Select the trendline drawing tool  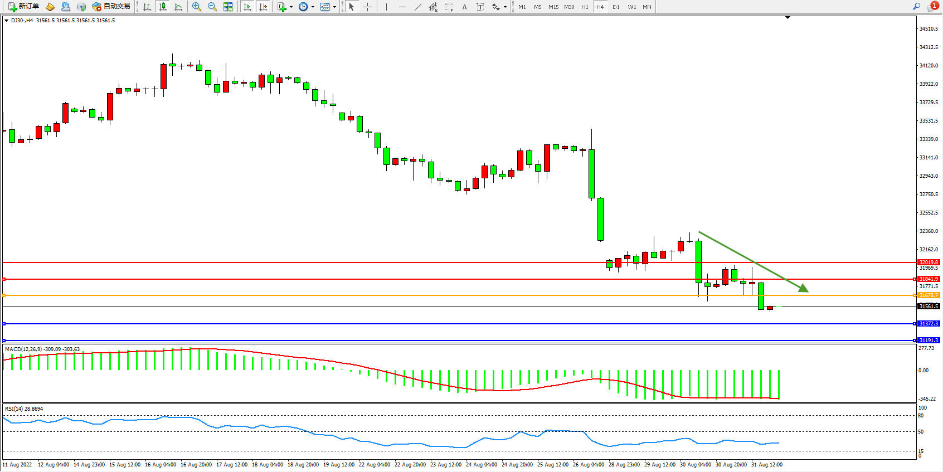pyautogui.click(x=418, y=7)
